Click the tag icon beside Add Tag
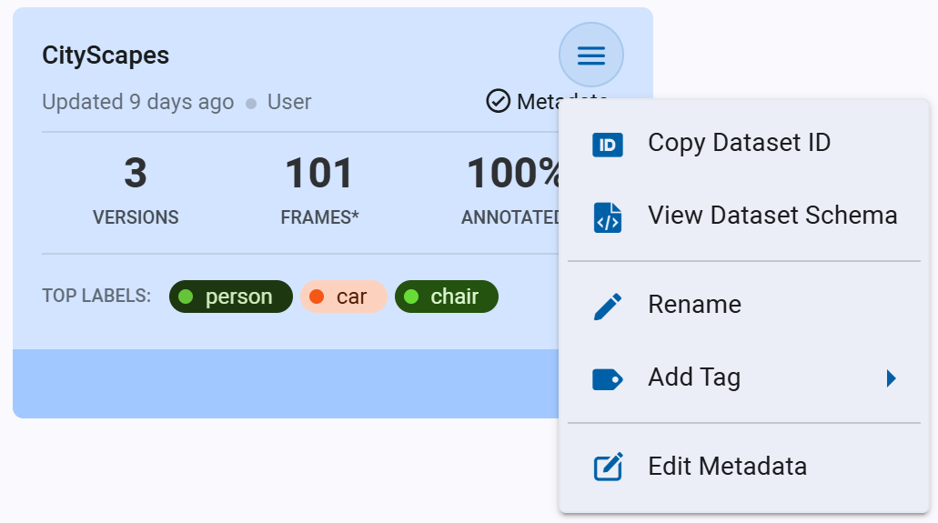 (607, 378)
